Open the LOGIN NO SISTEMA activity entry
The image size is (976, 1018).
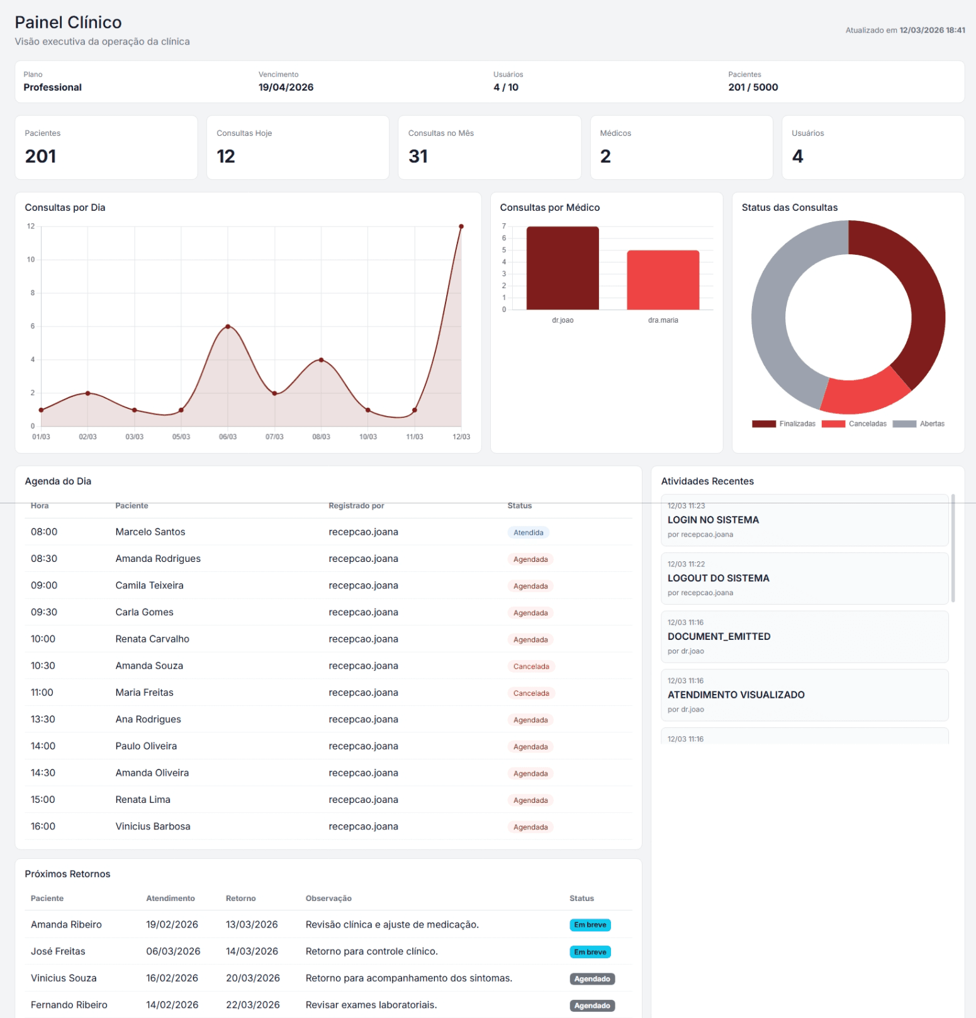tap(804, 520)
